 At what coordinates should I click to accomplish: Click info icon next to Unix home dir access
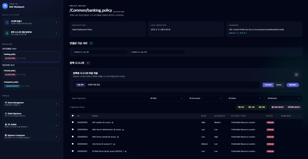114,144
